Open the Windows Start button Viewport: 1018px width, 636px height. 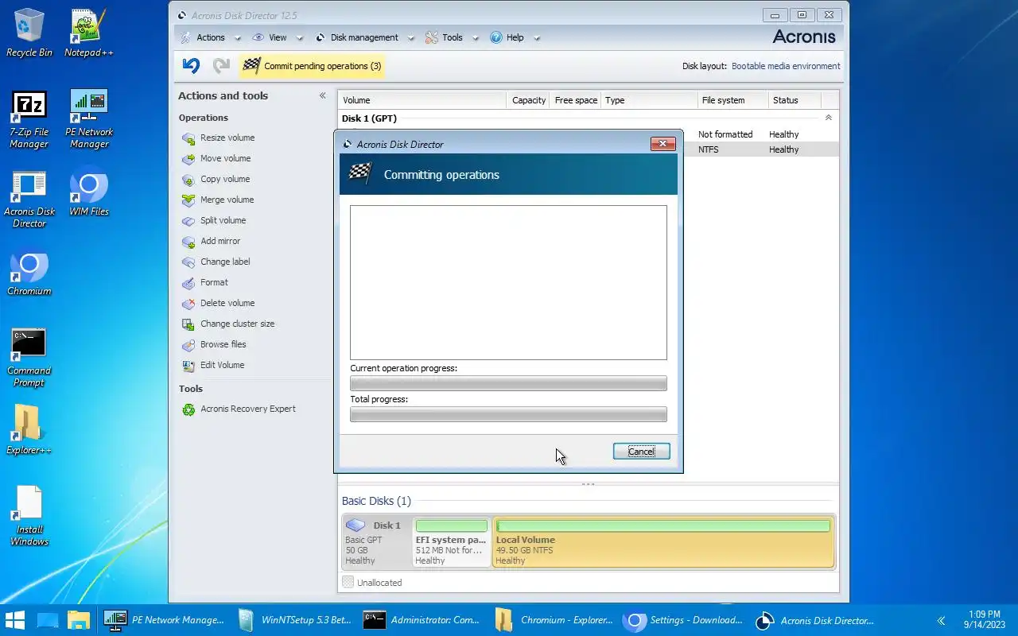click(15, 620)
